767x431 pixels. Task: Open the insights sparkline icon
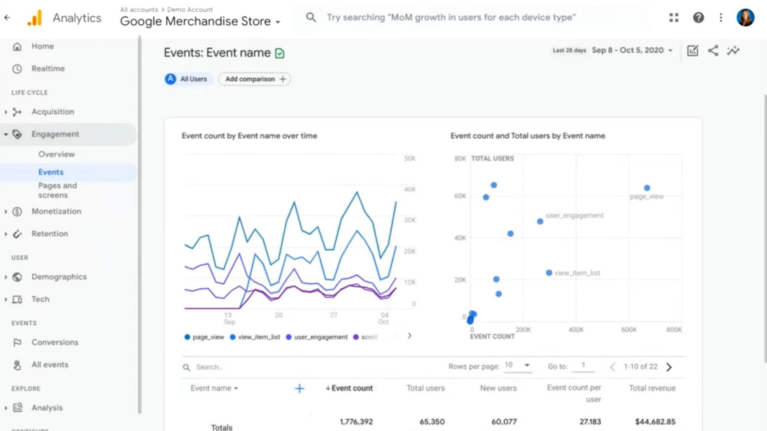click(733, 51)
